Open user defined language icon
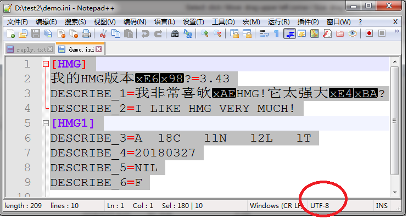408x219 pixels. click(x=302, y=33)
